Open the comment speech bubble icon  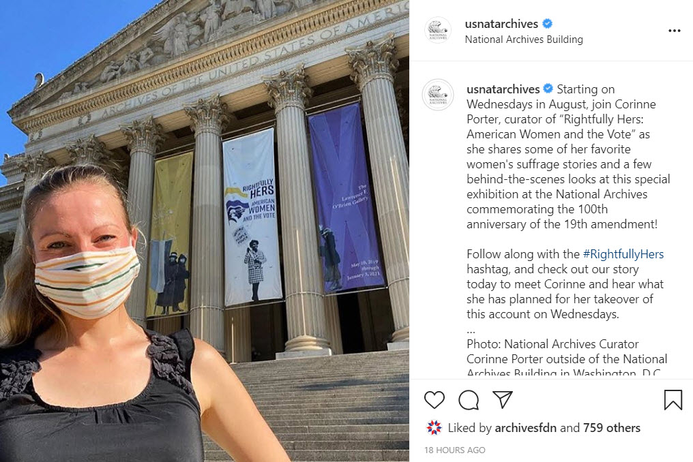(469, 400)
